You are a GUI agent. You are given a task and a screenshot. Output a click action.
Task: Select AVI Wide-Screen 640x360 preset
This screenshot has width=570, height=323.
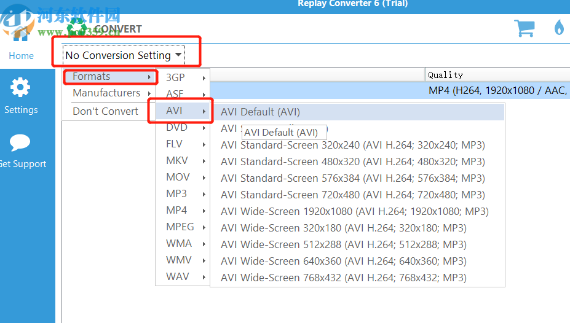[357, 261]
